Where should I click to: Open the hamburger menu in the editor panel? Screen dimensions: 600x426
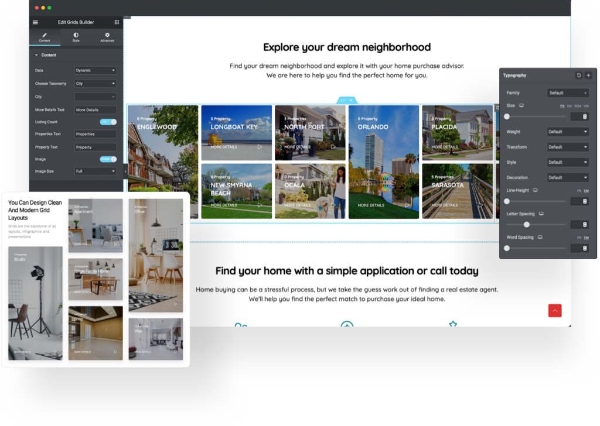tap(35, 22)
